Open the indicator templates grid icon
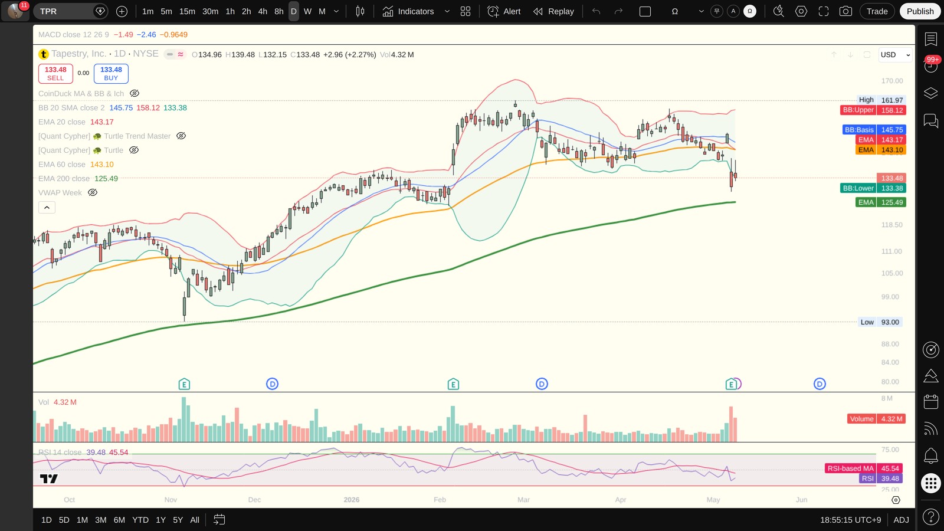 click(466, 11)
